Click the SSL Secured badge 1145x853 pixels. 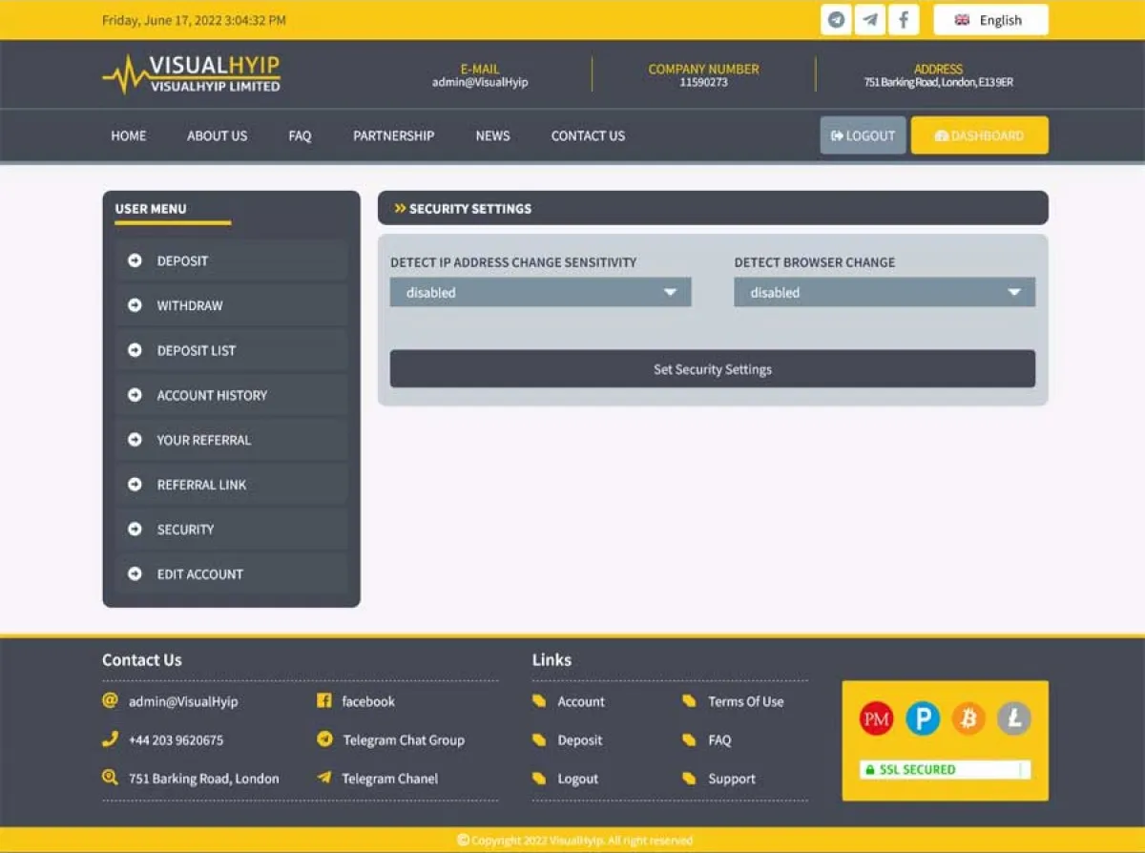click(x=945, y=769)
